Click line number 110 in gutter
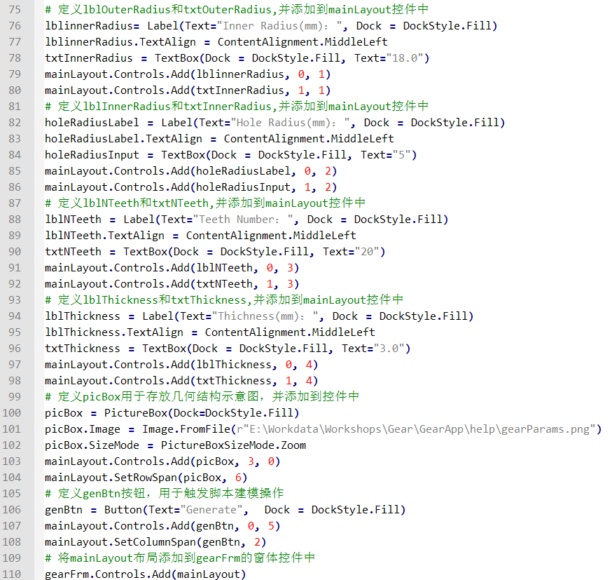This screenshot has height=580, width=612. click(12, 574)
